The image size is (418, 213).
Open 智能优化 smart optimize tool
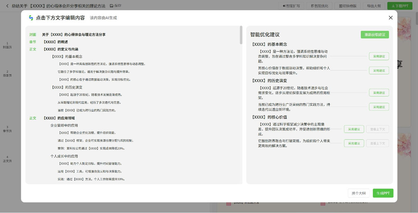320,6
